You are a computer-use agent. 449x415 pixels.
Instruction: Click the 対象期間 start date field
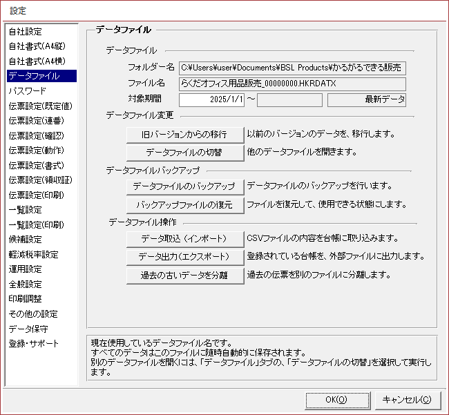[212, 100]
